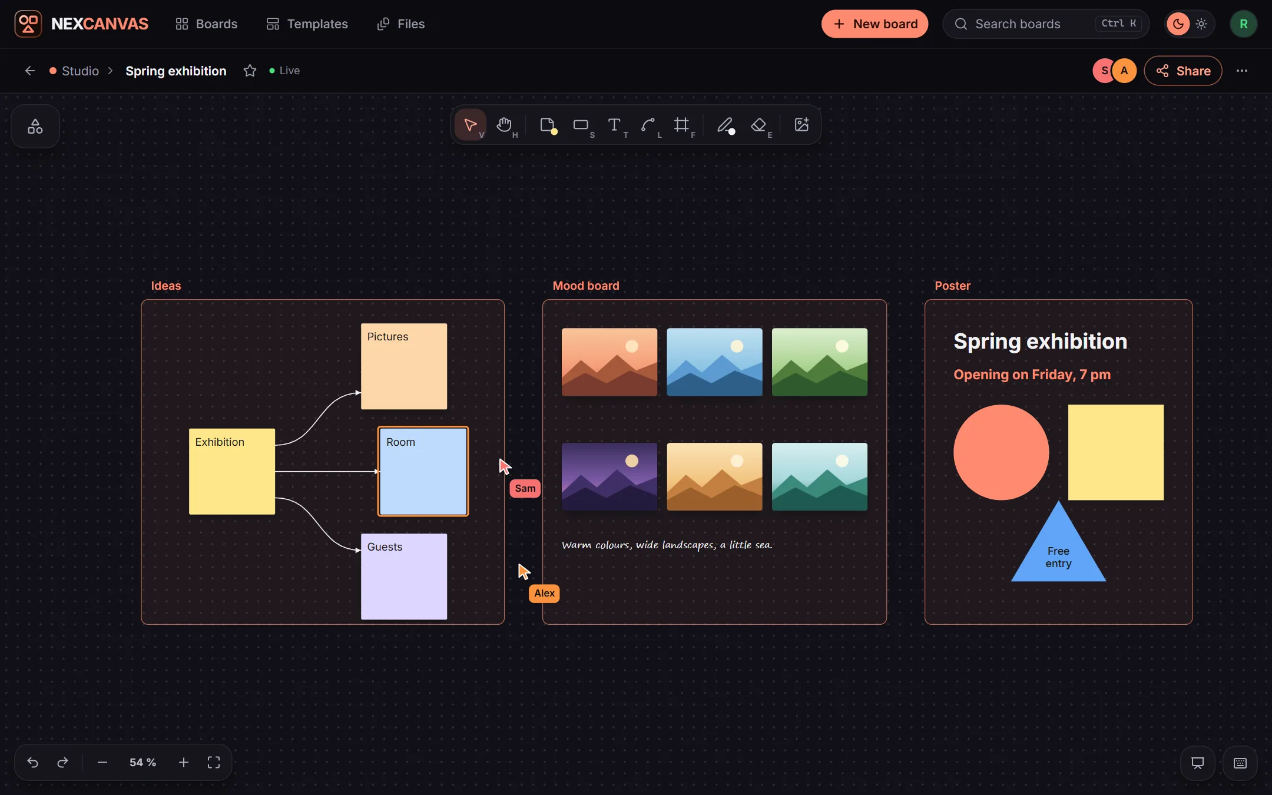
Task: Undo the last action
Action: pos(33,763)
